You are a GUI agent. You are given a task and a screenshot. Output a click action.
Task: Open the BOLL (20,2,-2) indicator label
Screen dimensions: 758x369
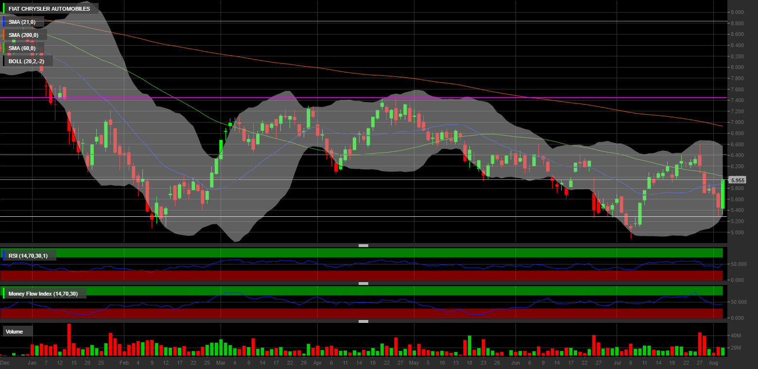pyautogui.click(x=28, y=61)
